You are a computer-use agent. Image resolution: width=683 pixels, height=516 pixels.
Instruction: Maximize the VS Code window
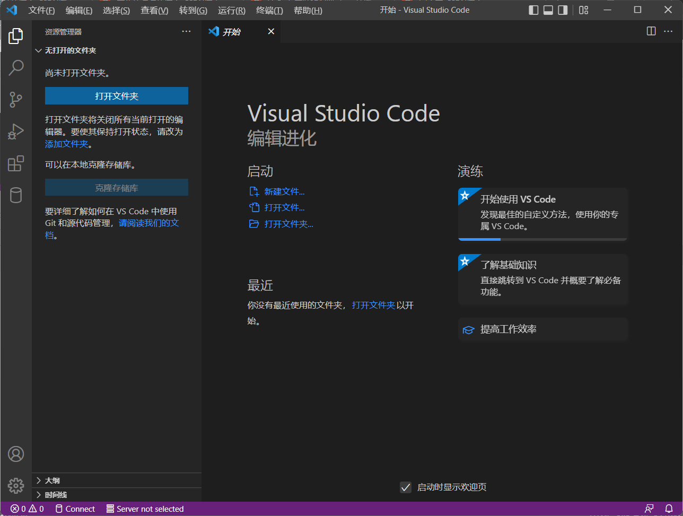(x=637, y=10)
